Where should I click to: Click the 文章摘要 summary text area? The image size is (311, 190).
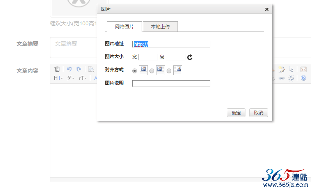(x=74, y=47)
